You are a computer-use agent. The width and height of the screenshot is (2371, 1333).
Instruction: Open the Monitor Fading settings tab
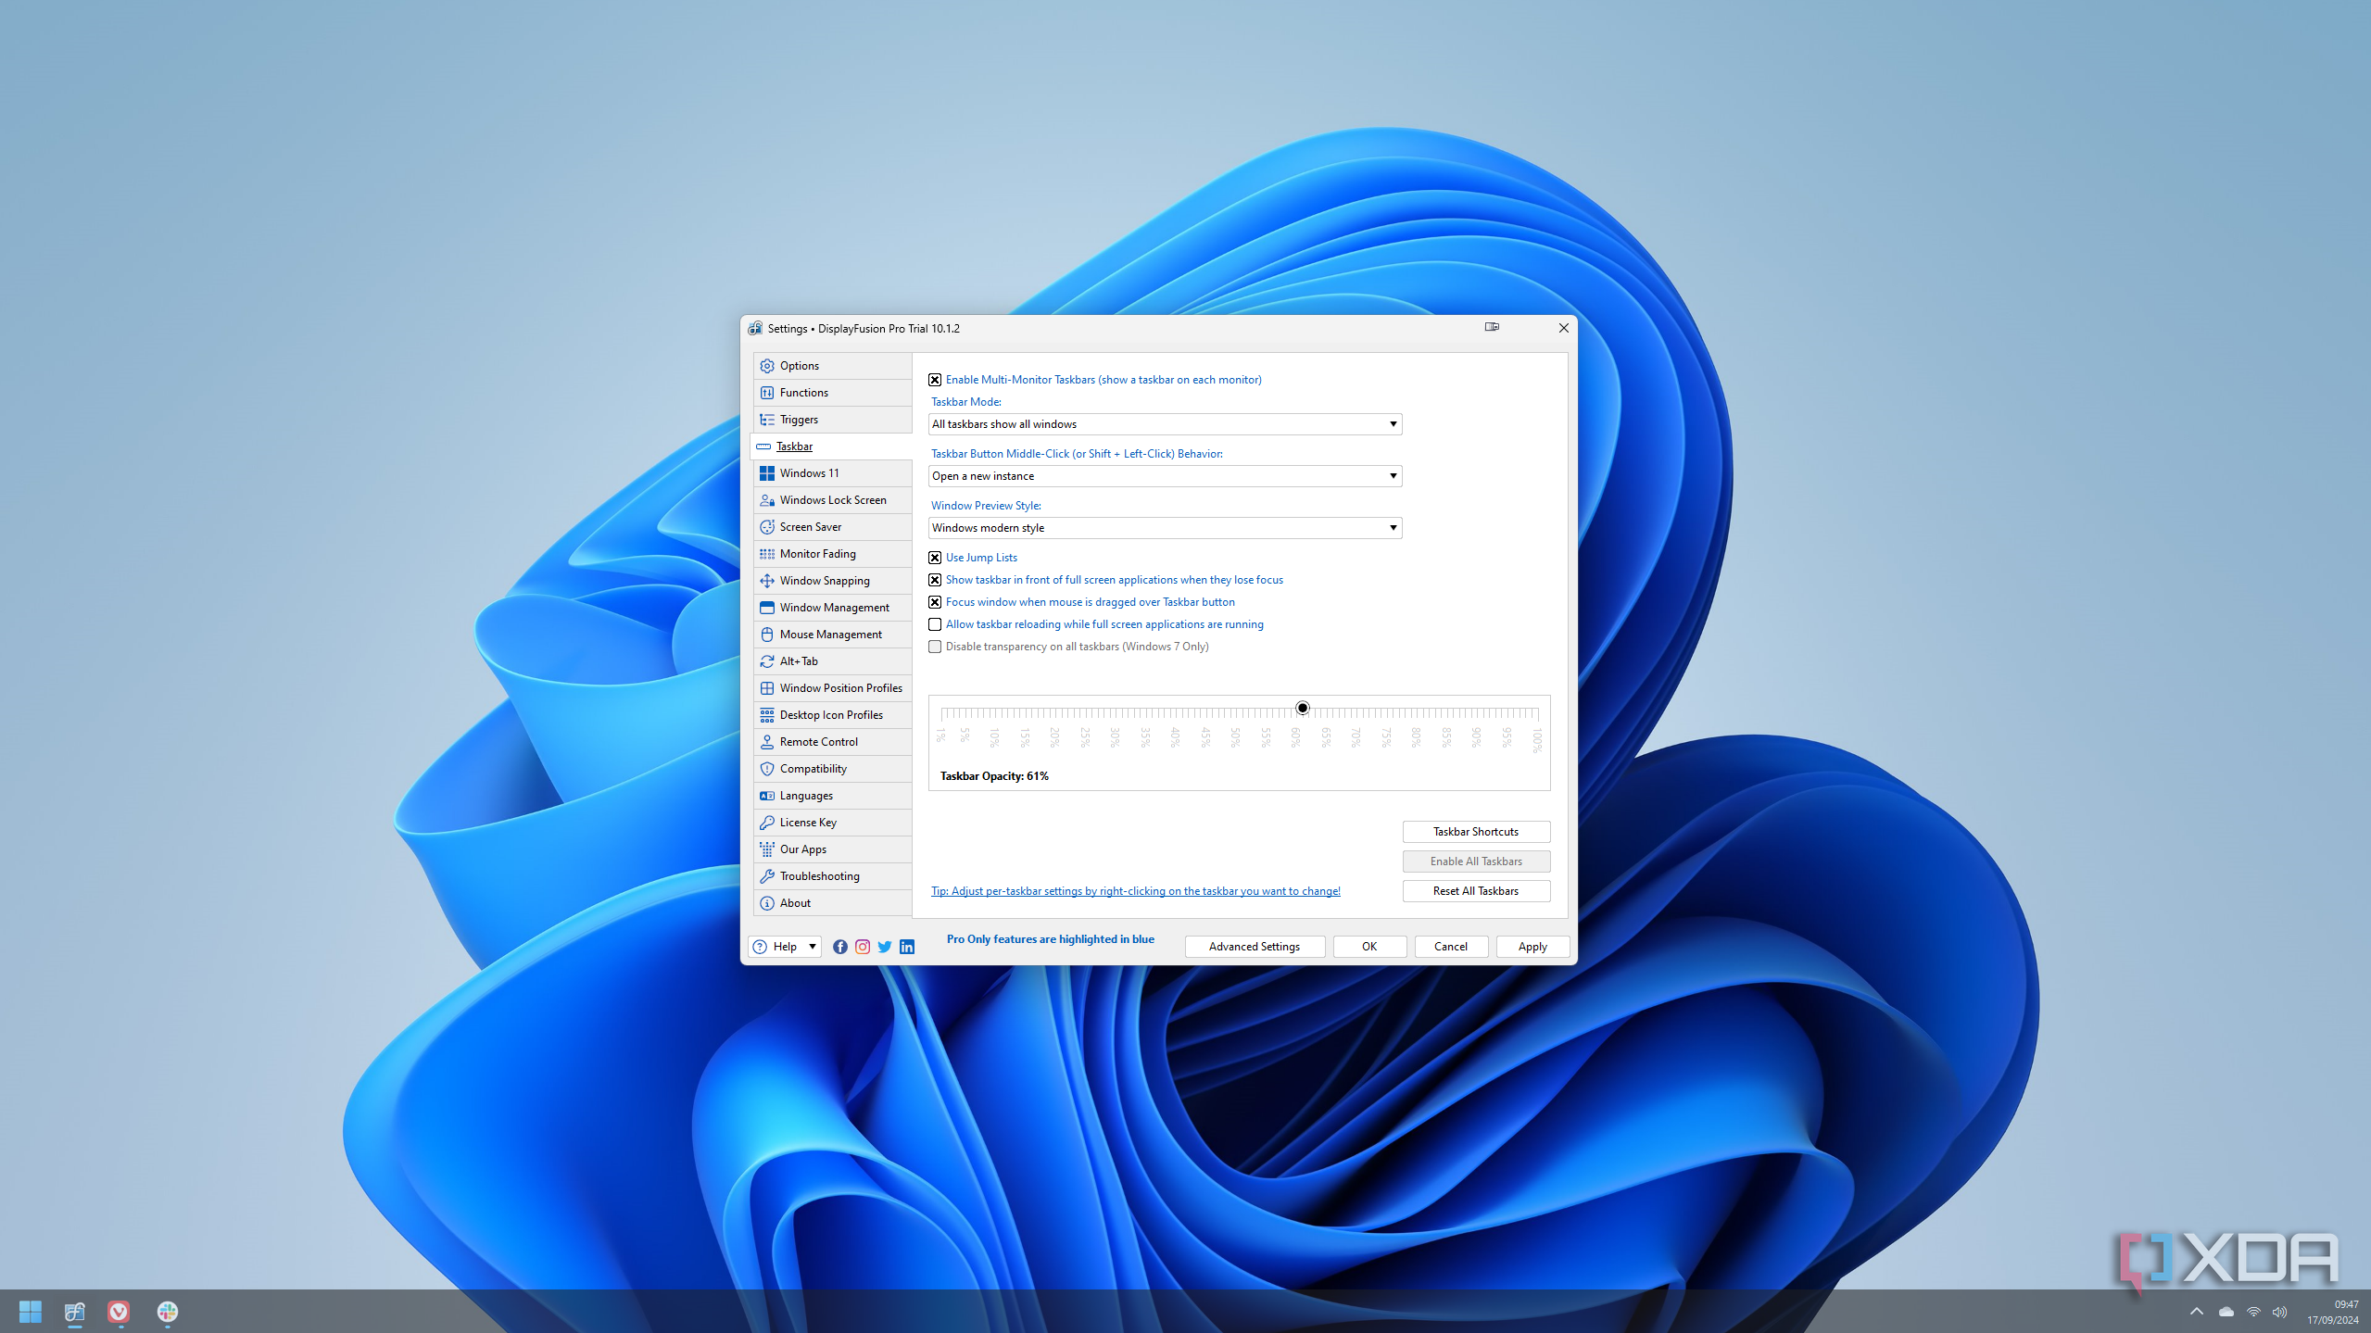pos(817,554)
